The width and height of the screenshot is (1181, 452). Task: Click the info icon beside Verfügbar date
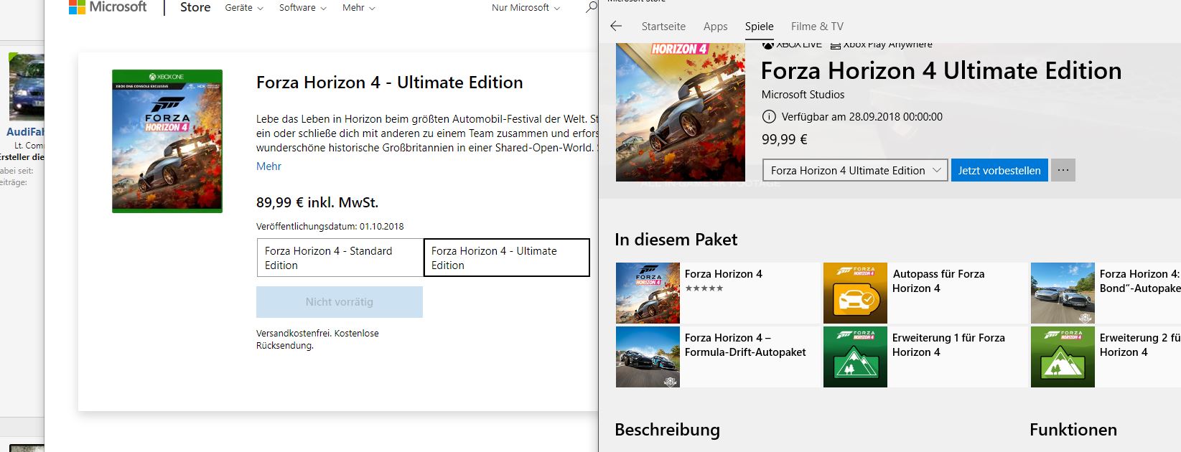(768, 116)
